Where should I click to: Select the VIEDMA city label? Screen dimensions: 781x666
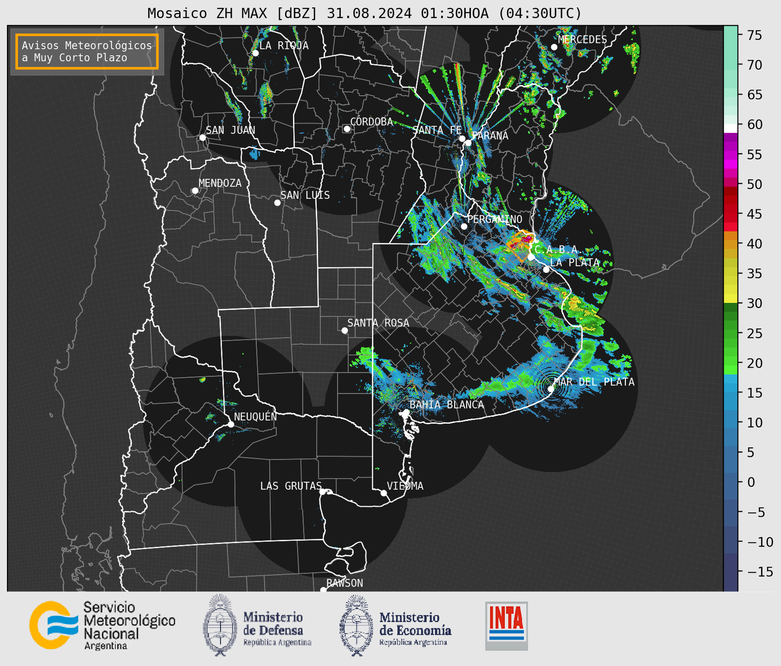[405, 486]
